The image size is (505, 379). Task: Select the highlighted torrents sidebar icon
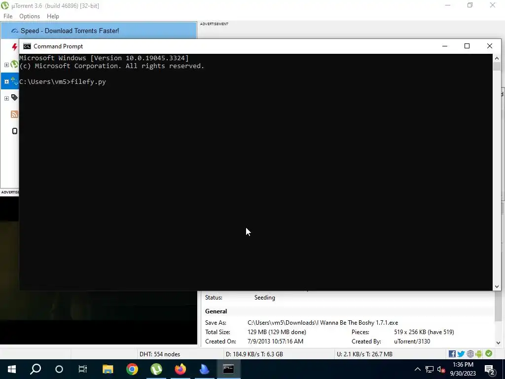(x=14, y=81)
